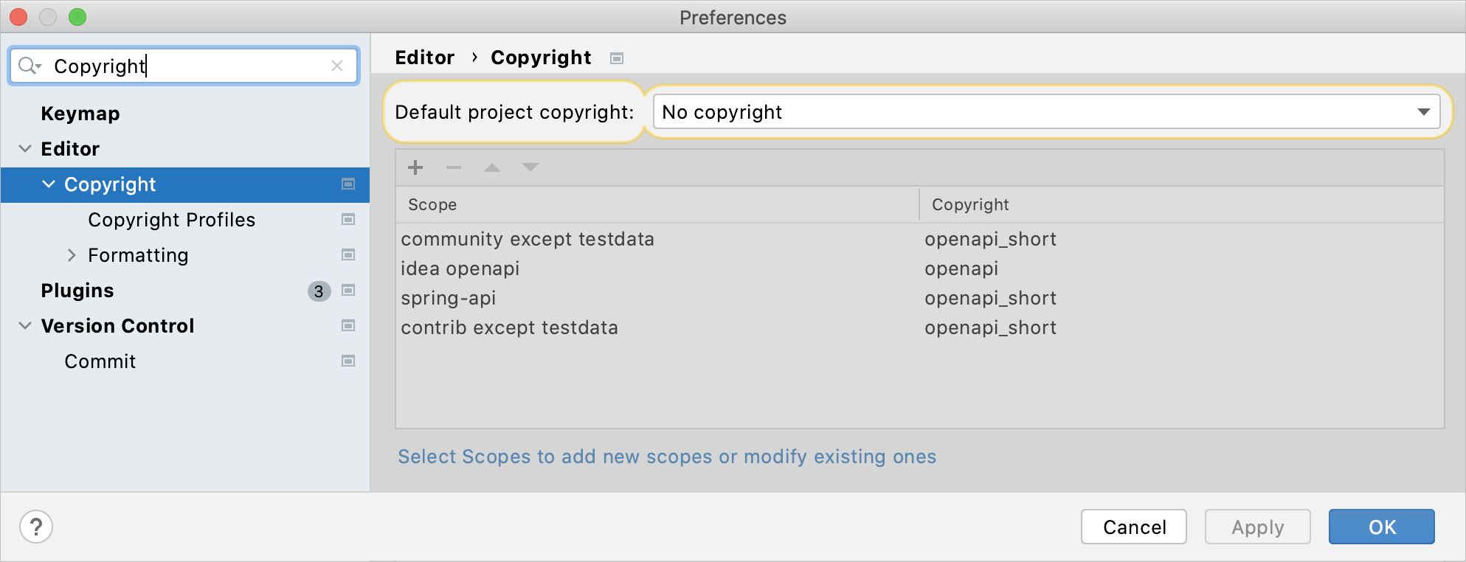1466x562 pixels.
Task: Apply the copyright settings changes
Action: click(x=1257, y=527)
